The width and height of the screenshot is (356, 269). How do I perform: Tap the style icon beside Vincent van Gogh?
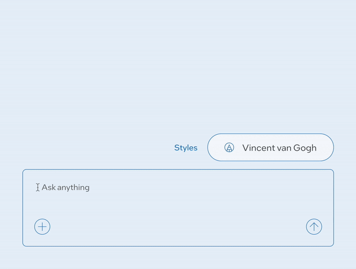point(229,148)
